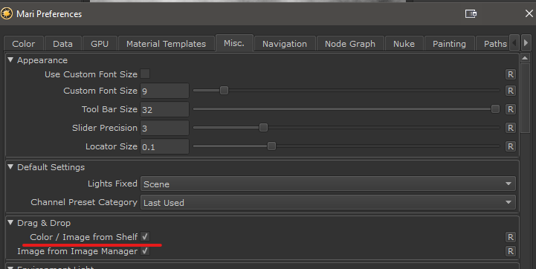Open Channel Preset Category dropdown
Viewport: 536px width, 269px height.
tap(328, 202)
